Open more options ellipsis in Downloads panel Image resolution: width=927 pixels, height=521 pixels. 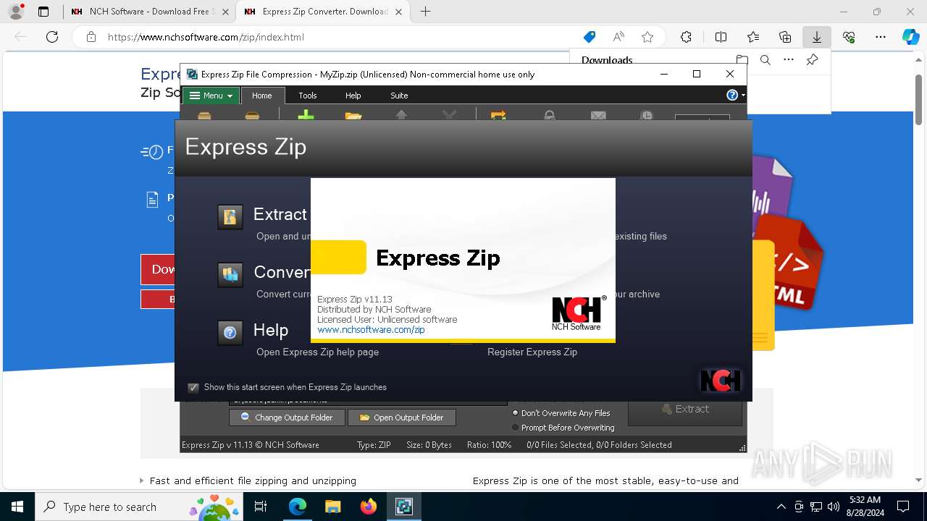(x=789, y=60)
